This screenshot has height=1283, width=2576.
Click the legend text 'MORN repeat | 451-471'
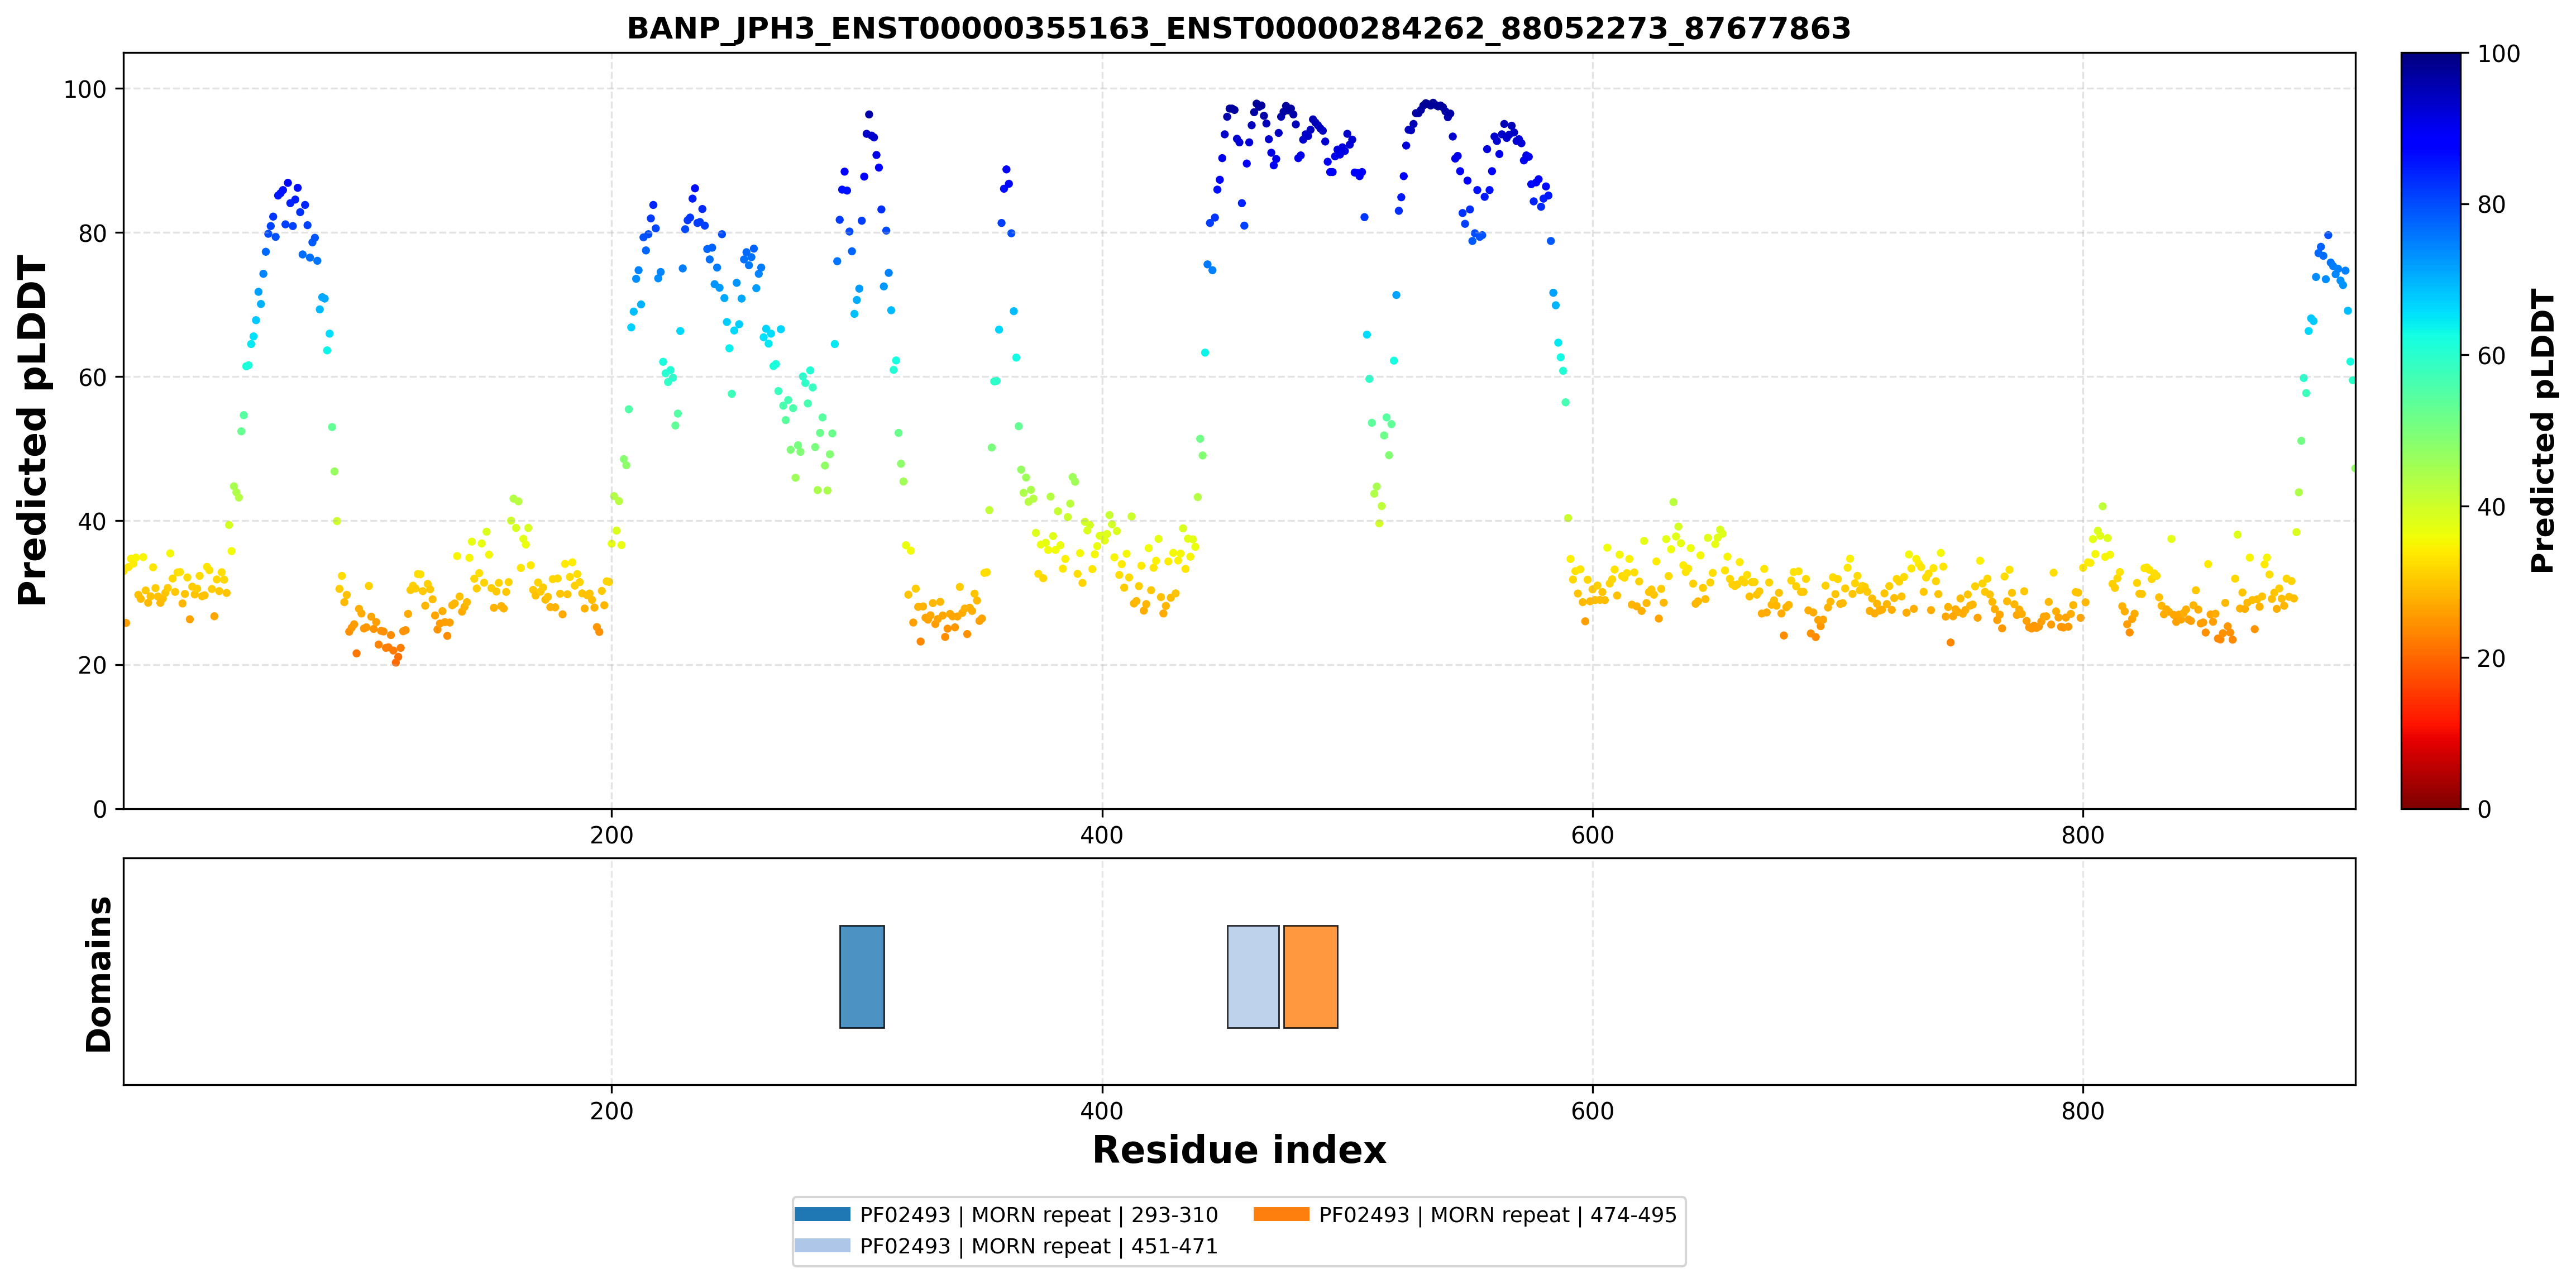click(1094, 1246)
